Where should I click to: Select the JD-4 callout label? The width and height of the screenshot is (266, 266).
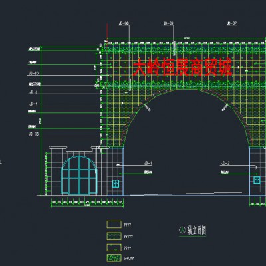point(33,104)
